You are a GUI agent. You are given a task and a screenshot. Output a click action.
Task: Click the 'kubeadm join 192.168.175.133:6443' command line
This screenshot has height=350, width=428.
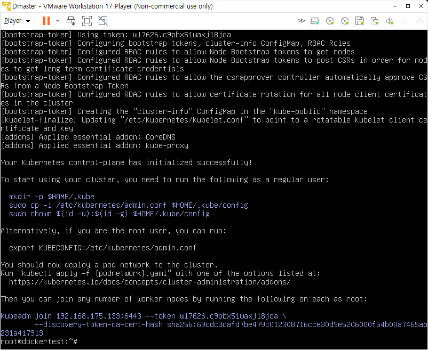[x=144, y=316]
